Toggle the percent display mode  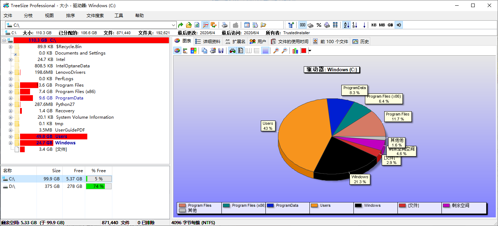pyautogui.click(x=319, y=25)
